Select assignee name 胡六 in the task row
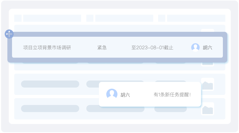 pyautogui.click(x=208, y=48)
